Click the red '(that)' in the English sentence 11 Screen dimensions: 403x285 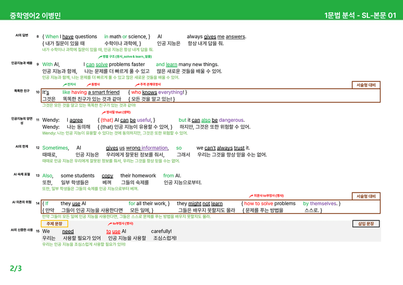tap(107, 120)
